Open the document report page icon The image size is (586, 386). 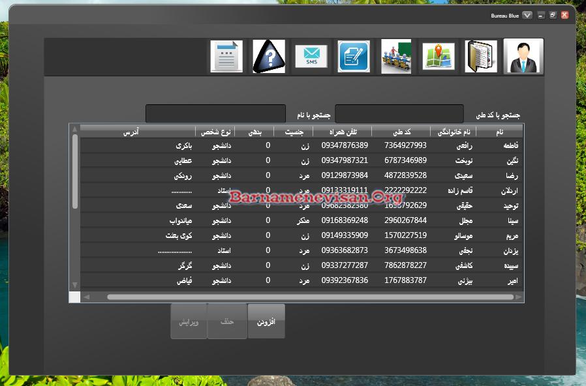click(226, 56)
